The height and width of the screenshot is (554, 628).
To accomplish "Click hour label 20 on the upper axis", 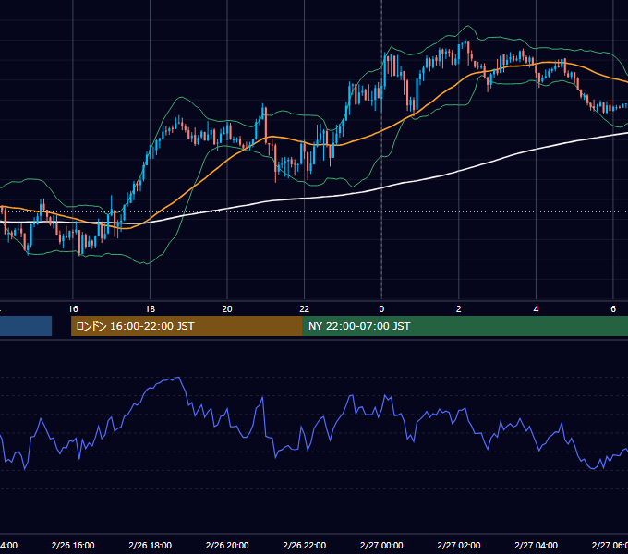I will (227, 309).
